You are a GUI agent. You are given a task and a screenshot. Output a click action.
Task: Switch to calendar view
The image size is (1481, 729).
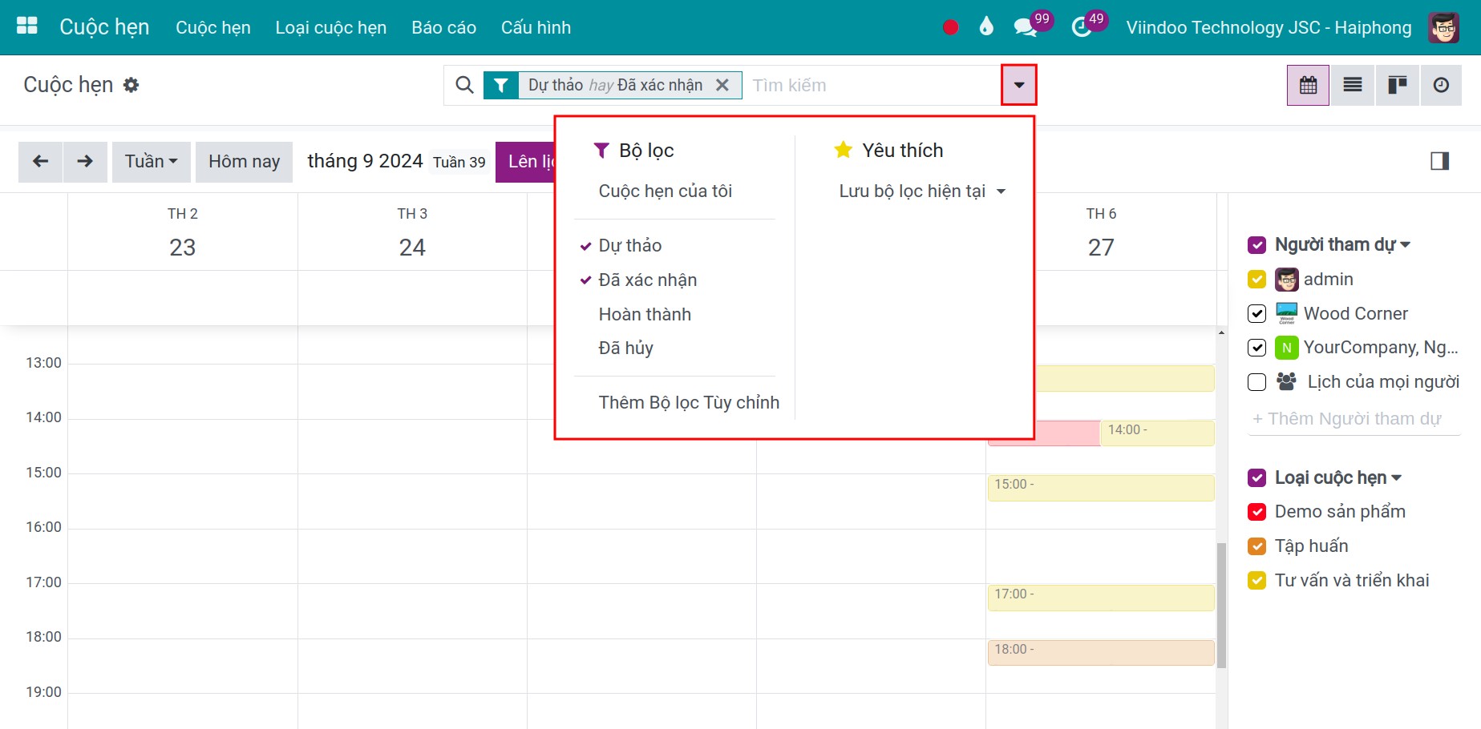point(1309,85)
